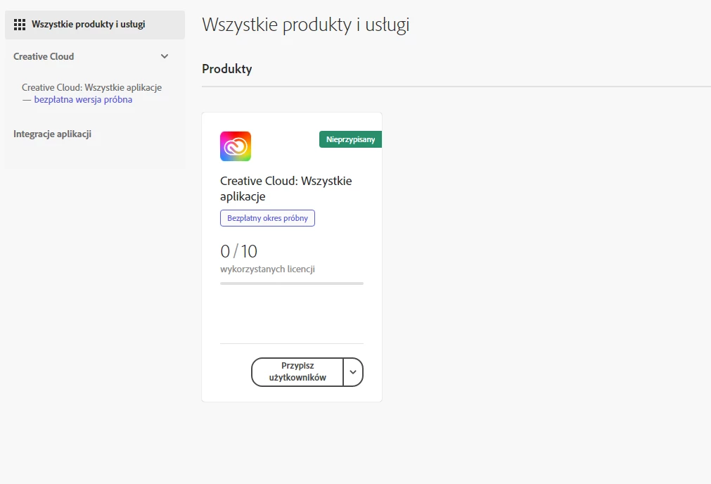Image resolution: width=711 pixels, height=484 pixels.
Task: Open the Creative Cloud: Wszystkie aplikacje card title
Action: (x=286, y=189)
